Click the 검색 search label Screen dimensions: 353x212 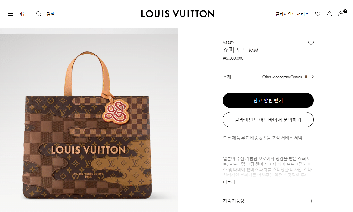point(50,14)
